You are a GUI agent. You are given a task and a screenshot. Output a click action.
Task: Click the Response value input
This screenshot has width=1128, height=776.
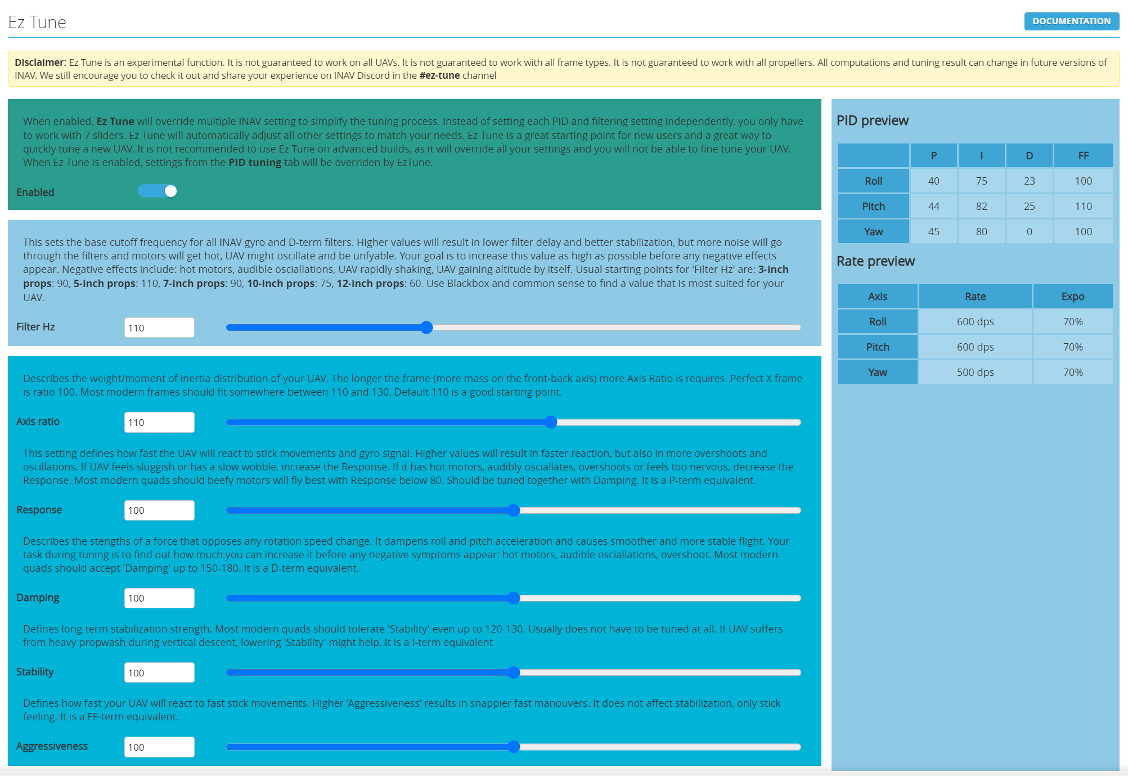click(159, 510)
